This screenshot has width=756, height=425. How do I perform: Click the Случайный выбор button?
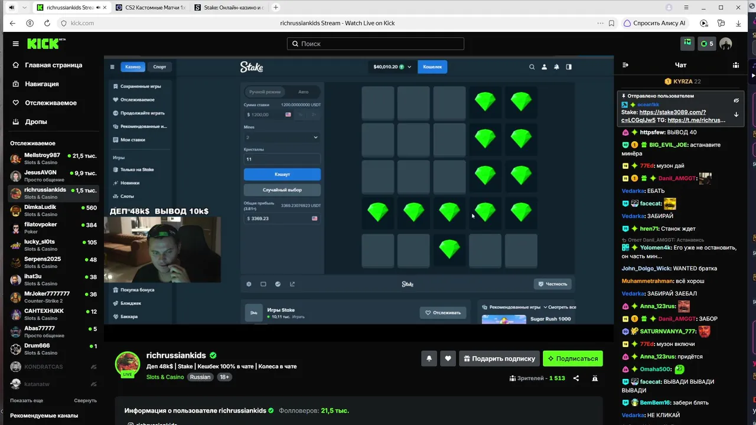[282, 190]
